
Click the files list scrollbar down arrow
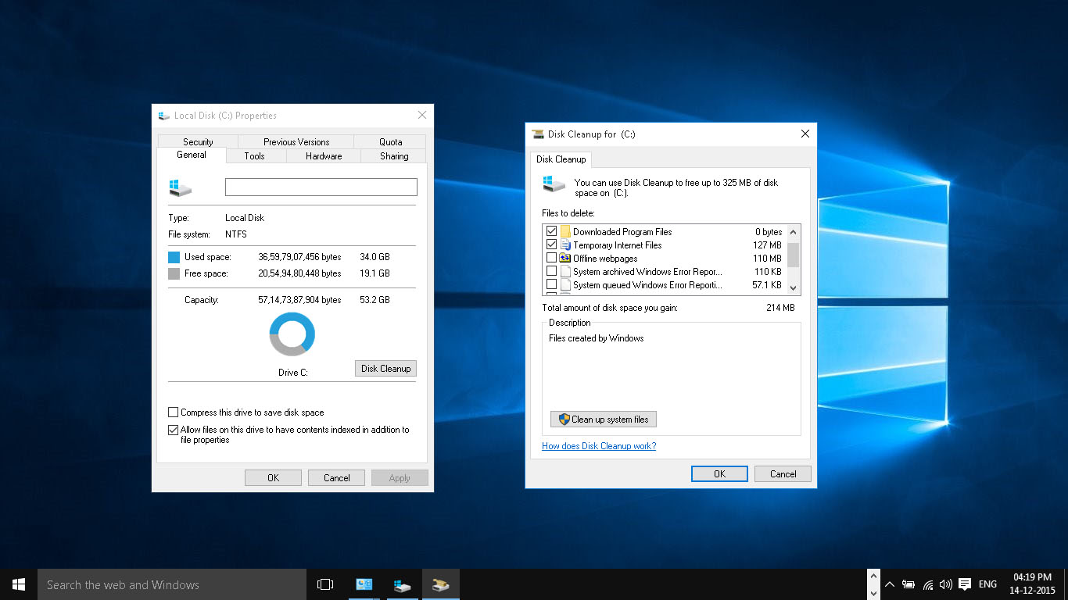click(794, 287)
